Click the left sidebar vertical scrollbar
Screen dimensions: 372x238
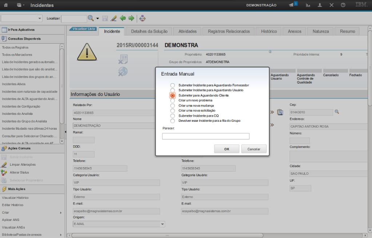[62, 87]
